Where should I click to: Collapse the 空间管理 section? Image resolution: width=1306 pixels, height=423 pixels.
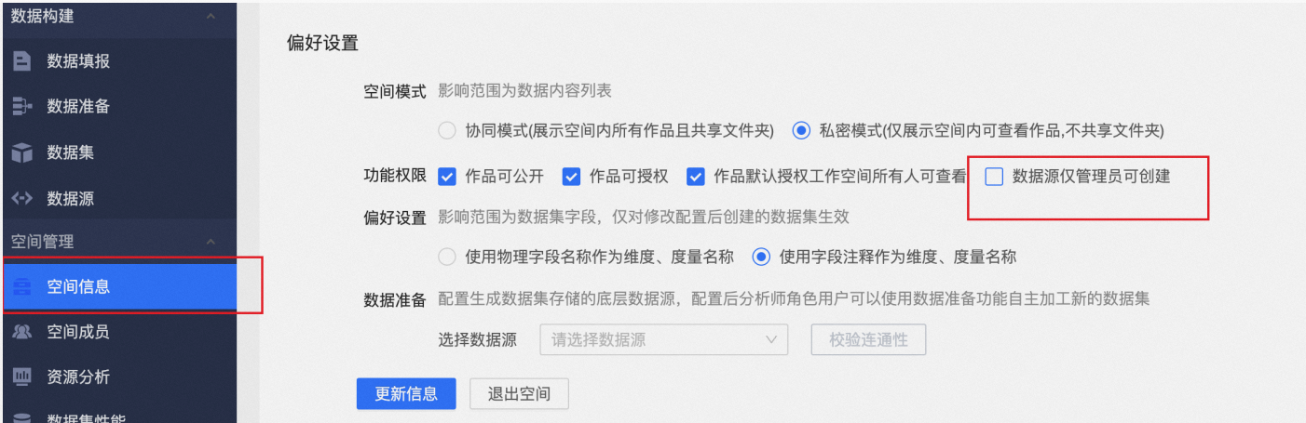click(211, 242)
